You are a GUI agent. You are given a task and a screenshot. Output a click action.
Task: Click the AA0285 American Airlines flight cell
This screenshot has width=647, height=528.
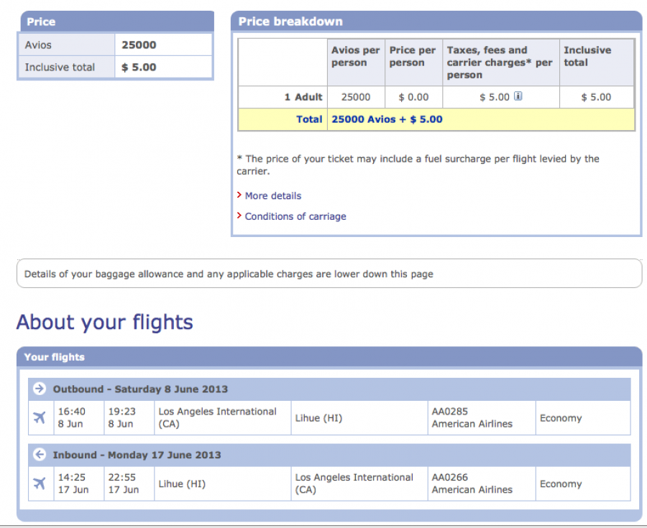click(x=482, y=417)
